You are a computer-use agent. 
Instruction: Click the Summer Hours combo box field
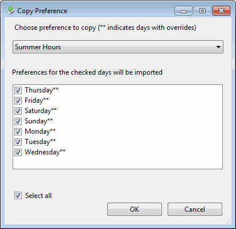[x=118, y=47]
